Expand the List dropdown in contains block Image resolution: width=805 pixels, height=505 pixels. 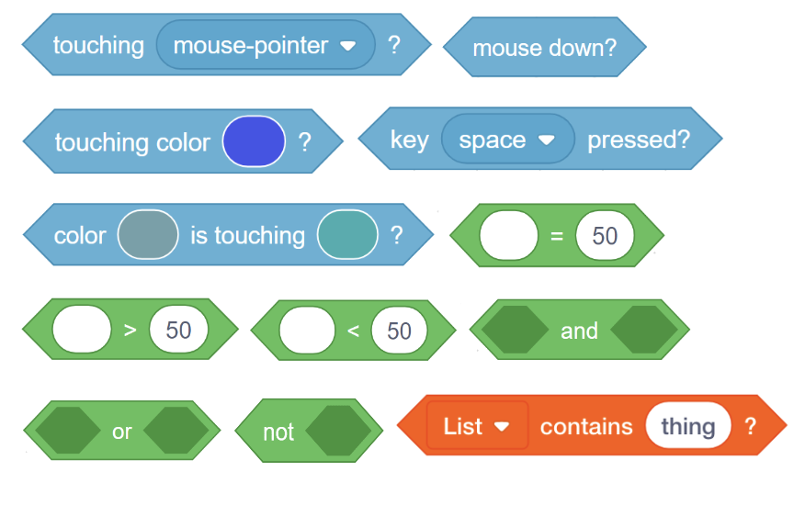tap(476, 426)
